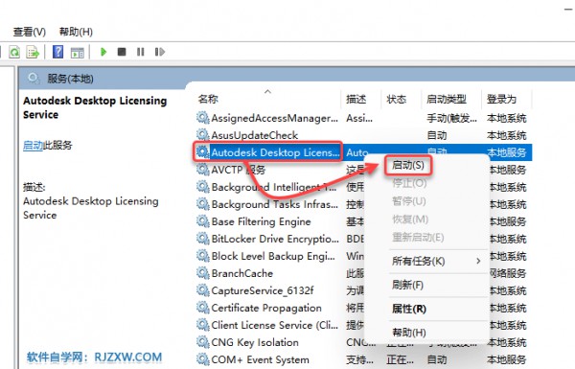
Task: Click the gear icon of Base Filtering Engine
Action: pyautogui.click(x=202, y=220)
